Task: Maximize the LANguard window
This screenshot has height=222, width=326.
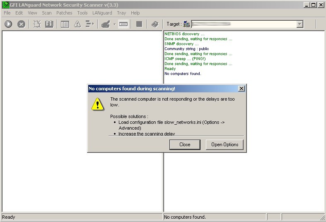Action: tap(313, 5)
